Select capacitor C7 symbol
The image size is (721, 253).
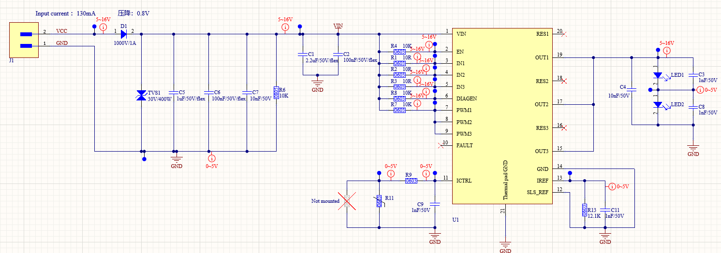(x=247, y=92)
